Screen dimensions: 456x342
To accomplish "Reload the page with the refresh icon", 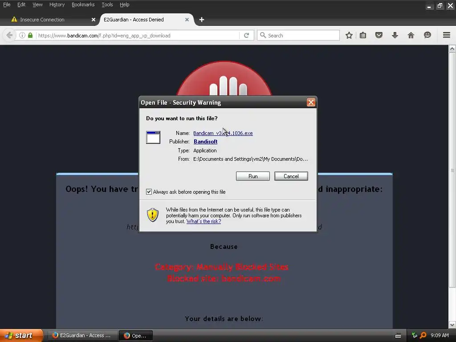I will pyautogui.click(x=247, y=36).
